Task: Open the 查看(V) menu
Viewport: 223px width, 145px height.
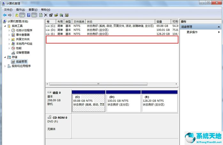Action: pos(33,10)
